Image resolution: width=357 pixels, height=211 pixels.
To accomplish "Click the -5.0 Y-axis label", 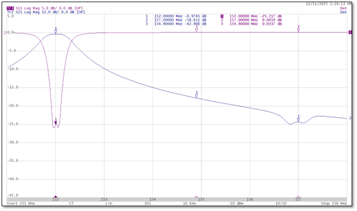I will (x=12, y=50).
